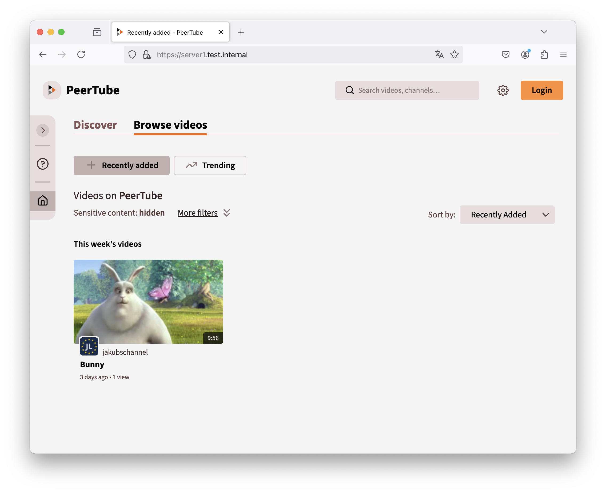The height and width of the screenshot is (493, 606).
Task: Open the Bunny video thumbnail
Action: (148, 302)
